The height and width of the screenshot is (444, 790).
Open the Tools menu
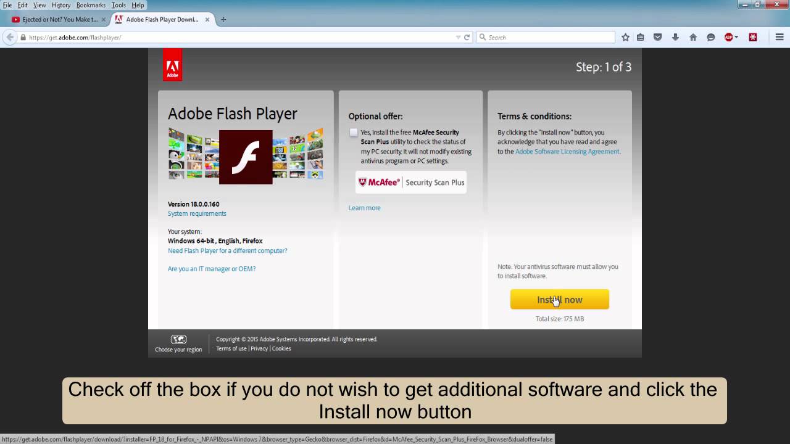click(118, 5)
